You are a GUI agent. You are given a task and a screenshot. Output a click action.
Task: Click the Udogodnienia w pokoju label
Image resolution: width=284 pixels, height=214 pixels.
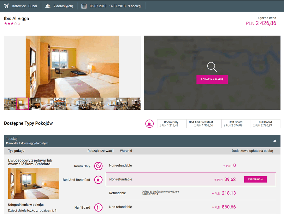click(x=26, y=205)
